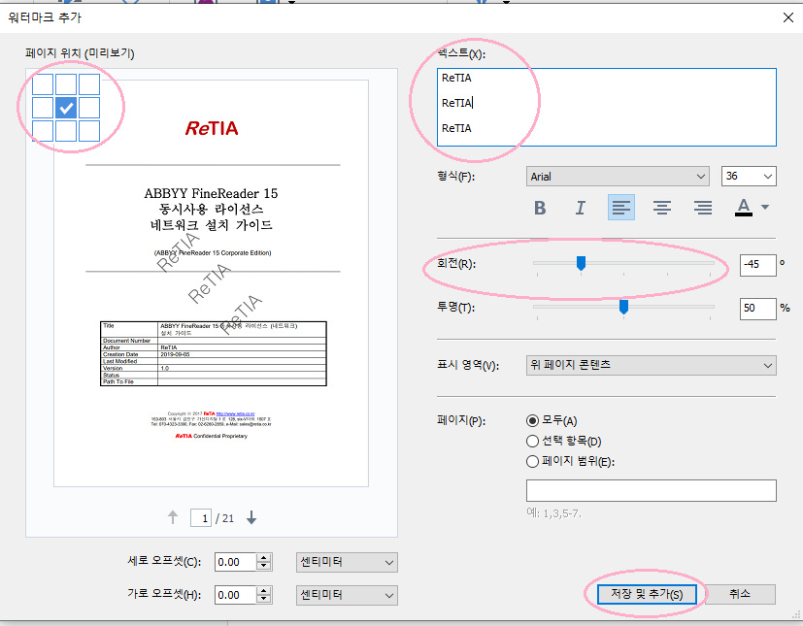Select the 페이지 범위(E) radio button

[533, 462]
